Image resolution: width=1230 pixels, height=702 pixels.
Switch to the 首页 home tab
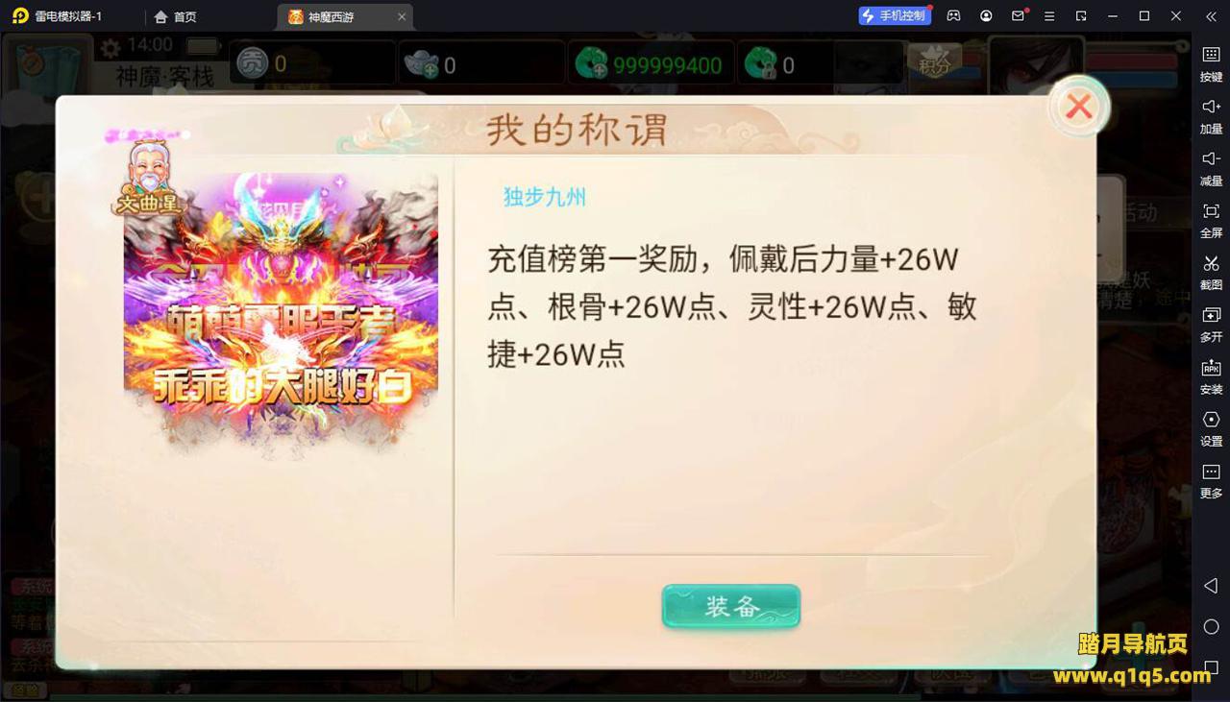[x=176, y=16]
